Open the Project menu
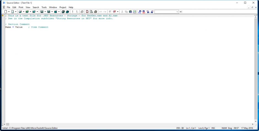The height and width of the screenshot is (131, 259). coord(63,7)
